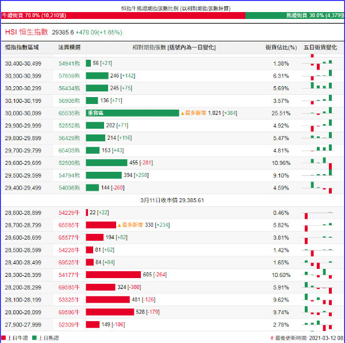Open the 69586 bull certificate link

[x=69, y=312]
